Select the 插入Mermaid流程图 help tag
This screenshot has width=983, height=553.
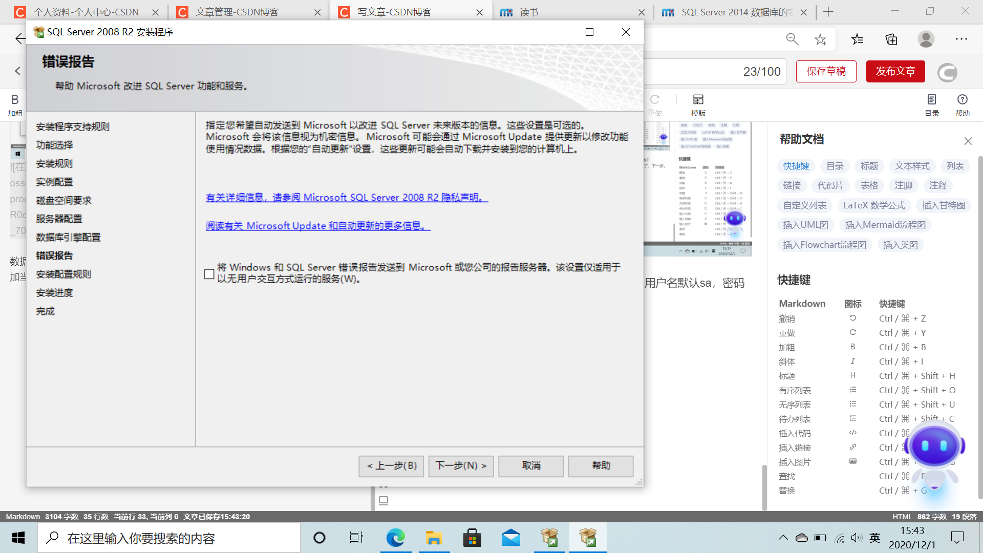point(885,225)
